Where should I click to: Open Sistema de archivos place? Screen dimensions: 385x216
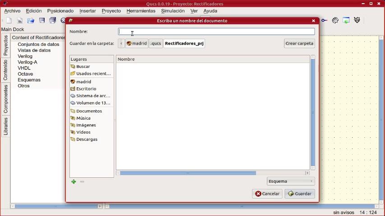92,96
